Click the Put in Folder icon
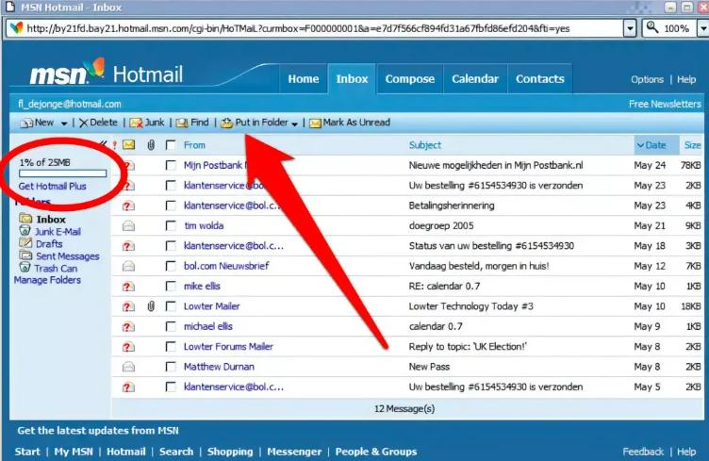Screen dimensions: 709x461 click(226, 123)
